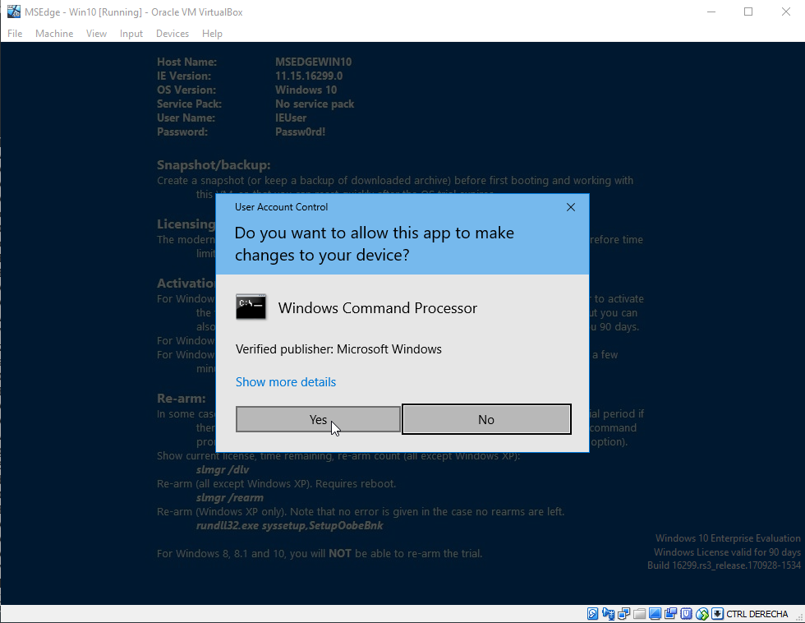Open the Input menu
The image size is (805, 623).
[131, 34]
